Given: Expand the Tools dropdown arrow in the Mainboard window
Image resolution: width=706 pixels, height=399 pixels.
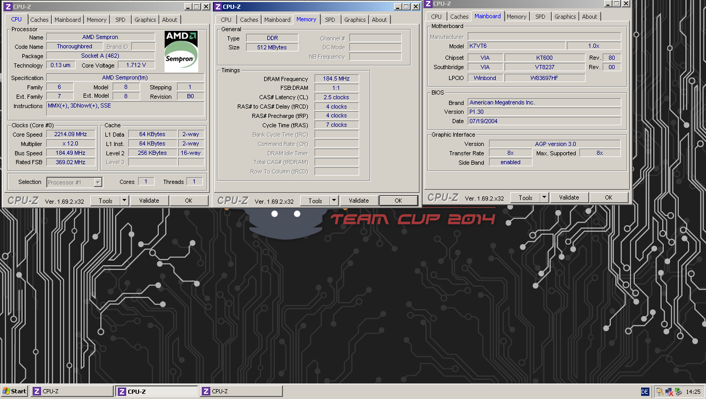Looking at the screenshot, I should click(x=545, y=197).
